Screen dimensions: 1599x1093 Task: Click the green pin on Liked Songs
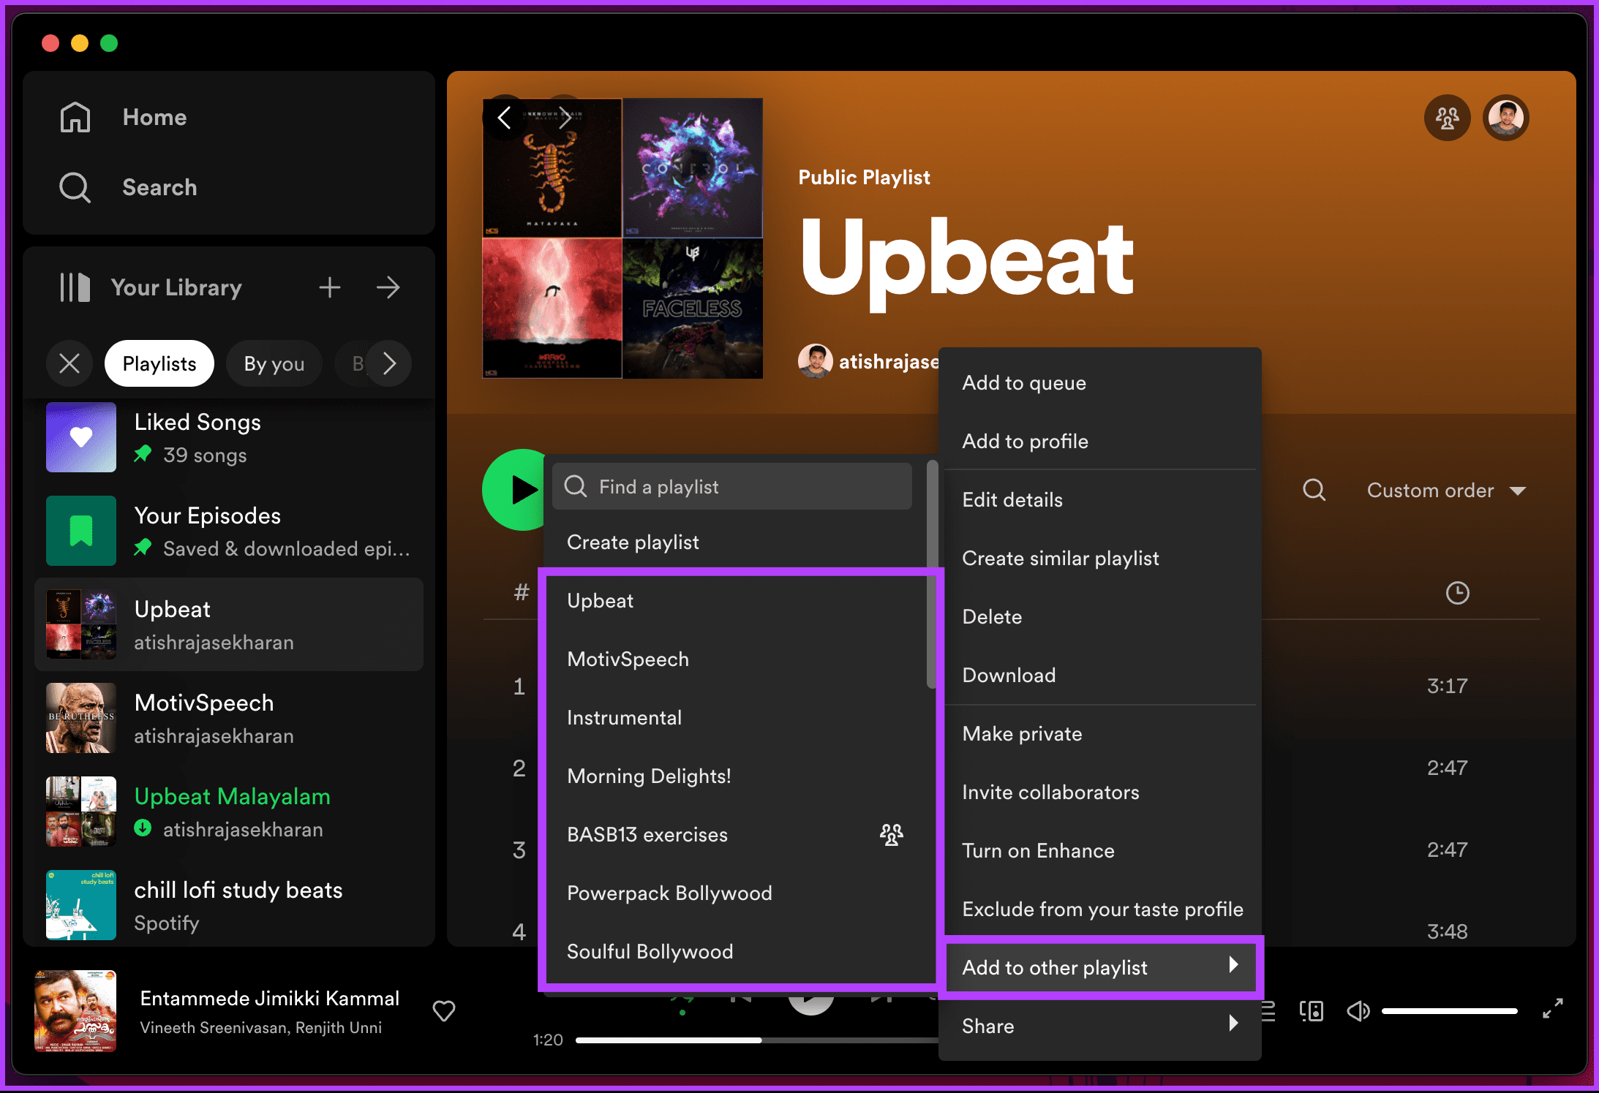pyautogui.click(x=143, y=454)
